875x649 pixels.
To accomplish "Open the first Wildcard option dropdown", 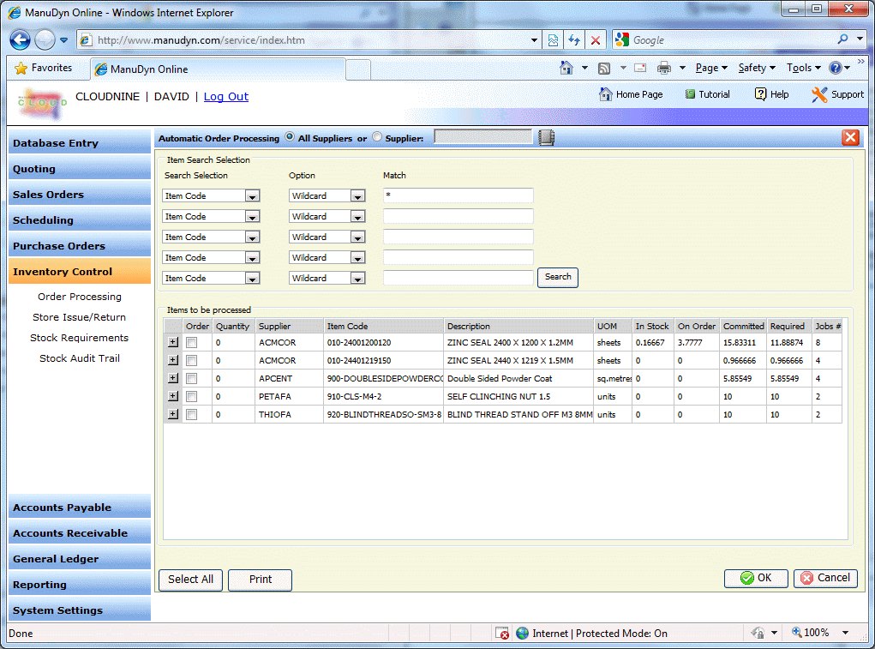I will click(358, 196).
